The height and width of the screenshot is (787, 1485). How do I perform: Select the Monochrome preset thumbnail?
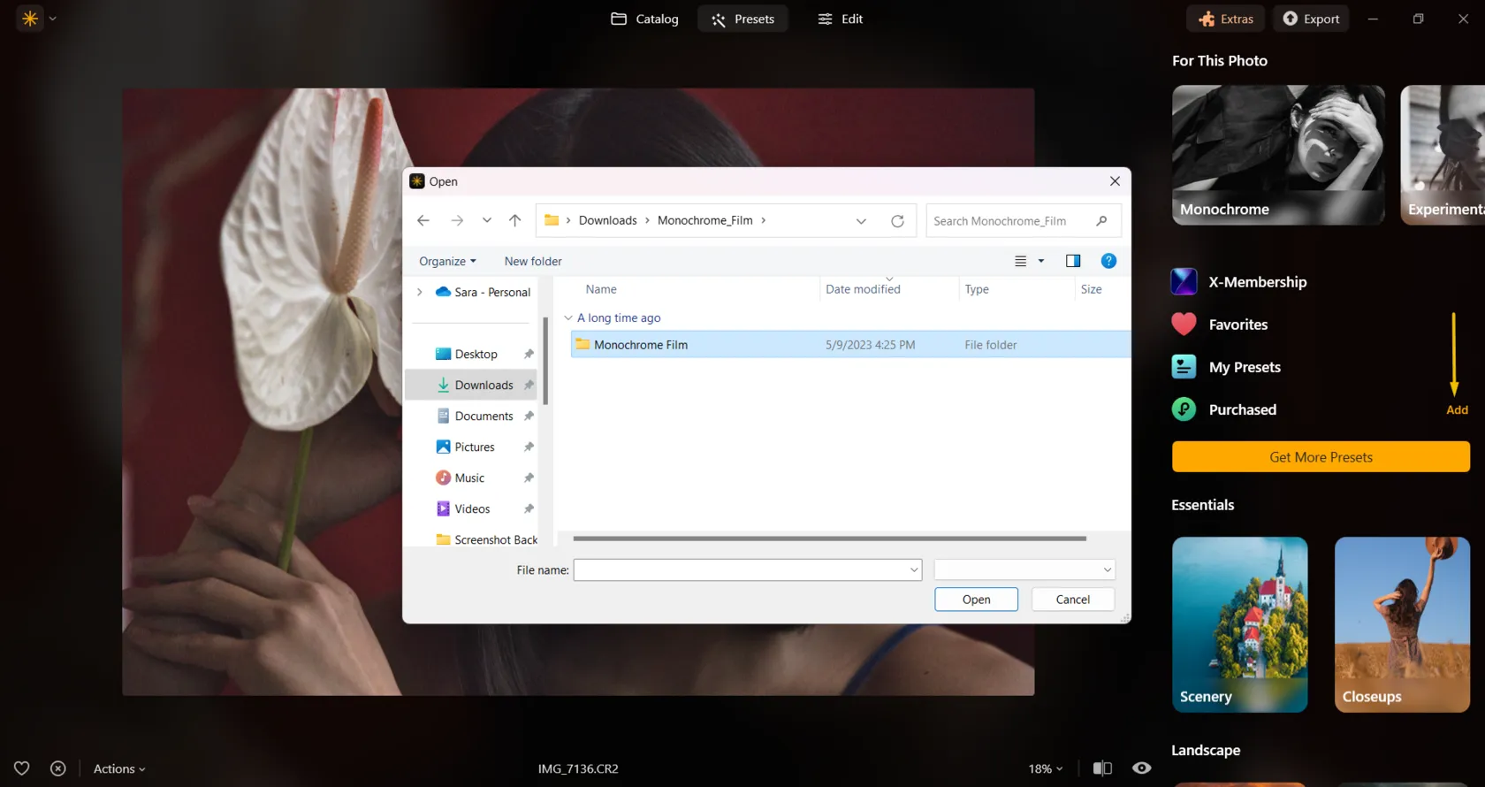point(1278,155)
